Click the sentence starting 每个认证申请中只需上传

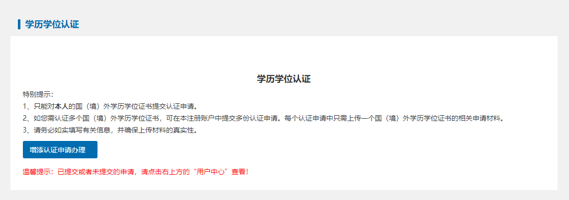[x=394, y=119]
